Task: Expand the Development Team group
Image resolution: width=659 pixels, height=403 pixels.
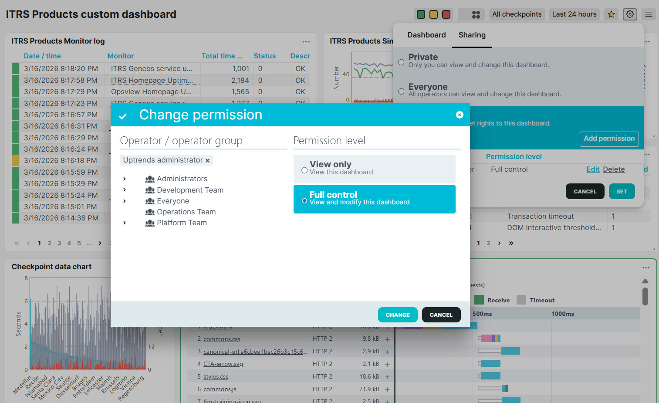Action: pyautogui.click(x=125, y=190)
